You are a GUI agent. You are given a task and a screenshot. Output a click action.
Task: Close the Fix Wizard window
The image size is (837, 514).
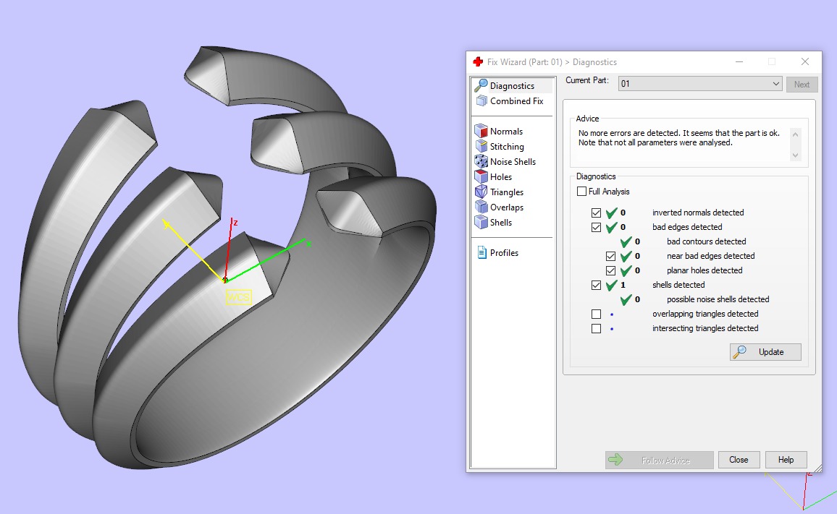tap(805, 62)
